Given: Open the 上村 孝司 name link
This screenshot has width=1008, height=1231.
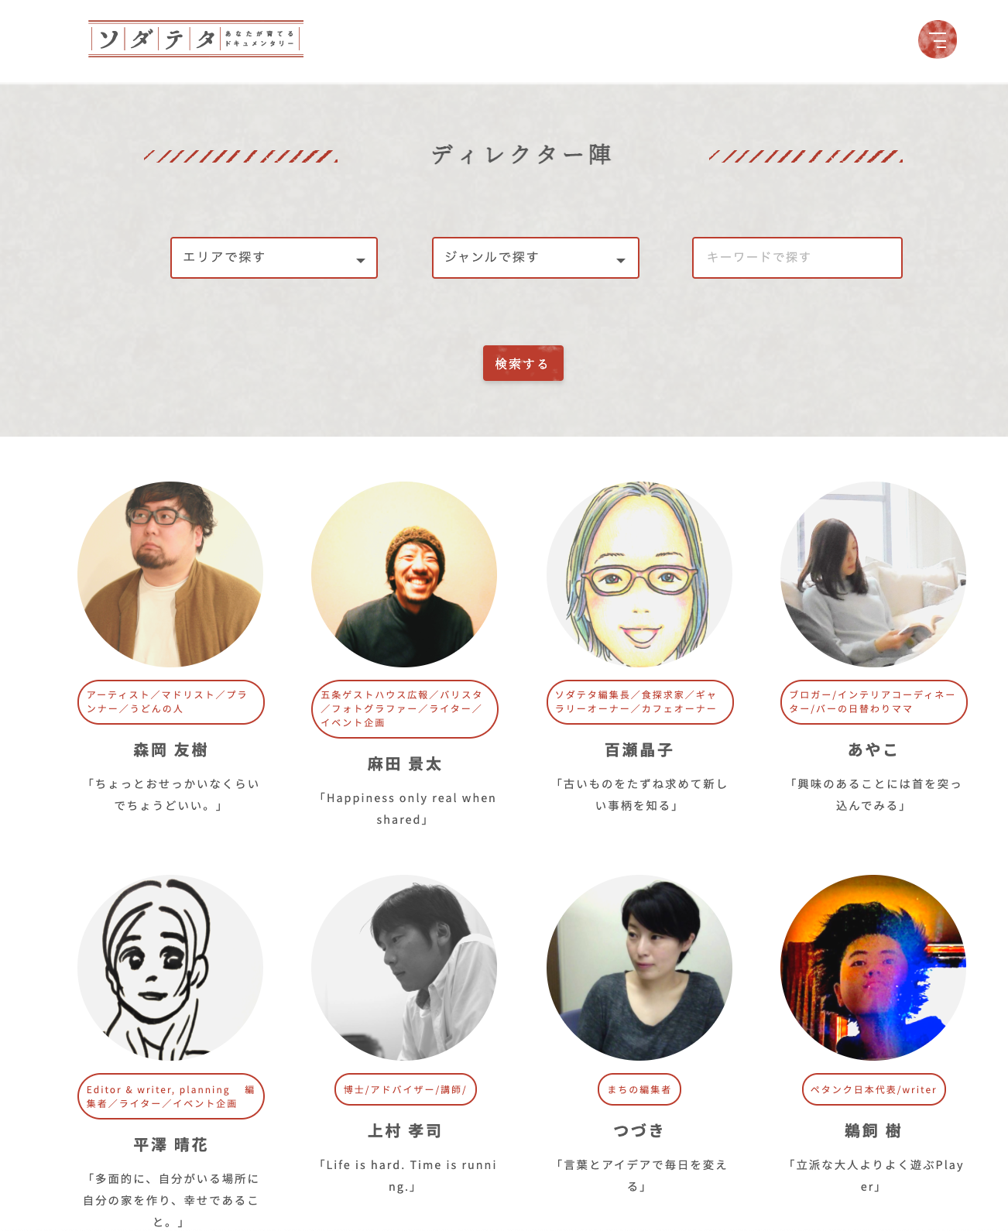Looking at the screenshot, I should pos(404,1131).
